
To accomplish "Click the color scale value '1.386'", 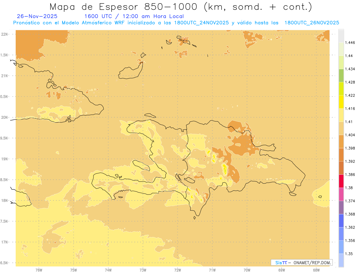I will pyautogui.click(x=350, y=174).
